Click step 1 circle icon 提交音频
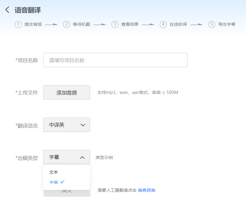The height and width of the screenshot is (198, 246). (18, 25)
